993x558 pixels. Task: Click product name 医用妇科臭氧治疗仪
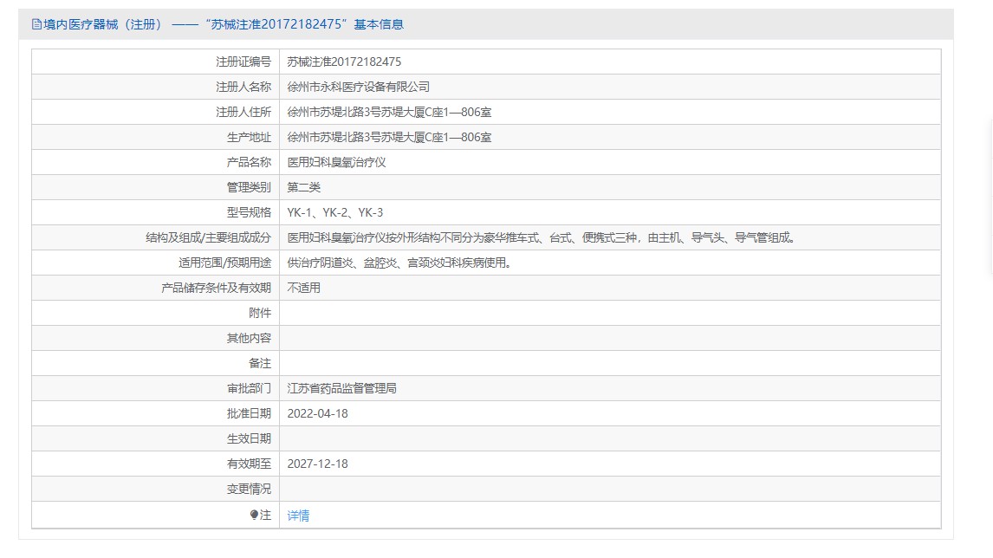pyautogui.click(x=336, y=162)
